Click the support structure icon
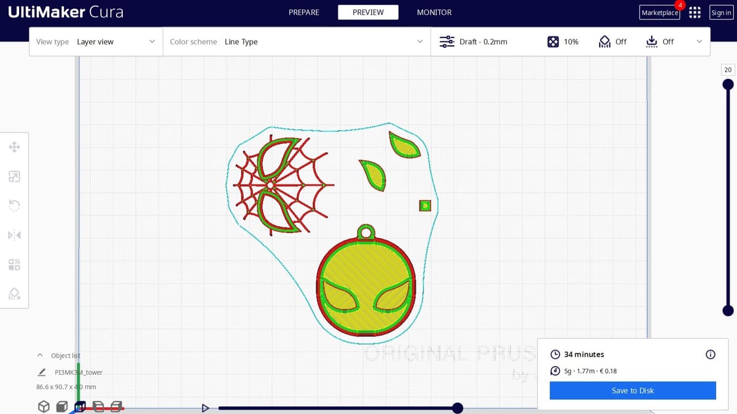This screenshot has height=414, width=737. tap(604, 42)
